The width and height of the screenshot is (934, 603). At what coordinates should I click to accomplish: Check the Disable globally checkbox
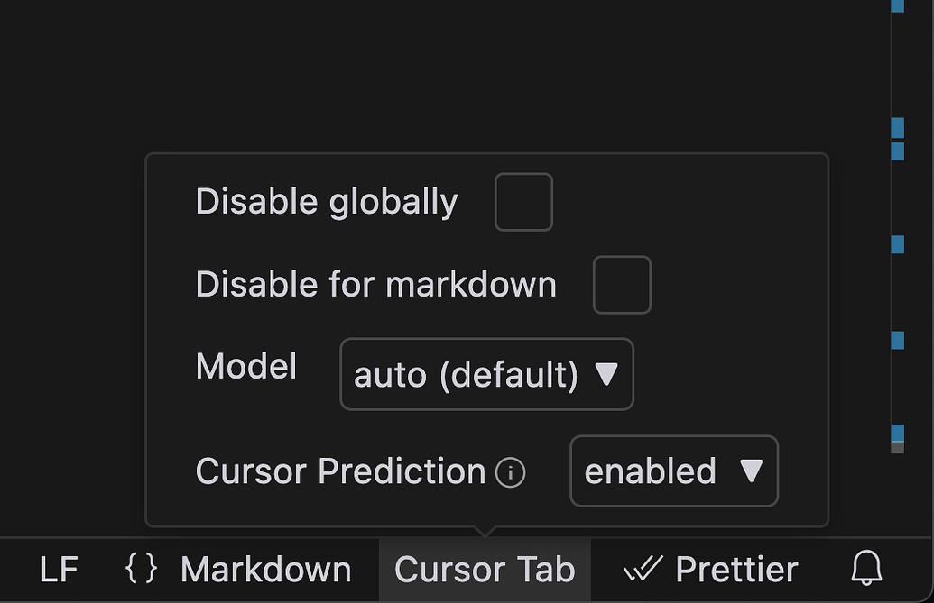[523, 201]
